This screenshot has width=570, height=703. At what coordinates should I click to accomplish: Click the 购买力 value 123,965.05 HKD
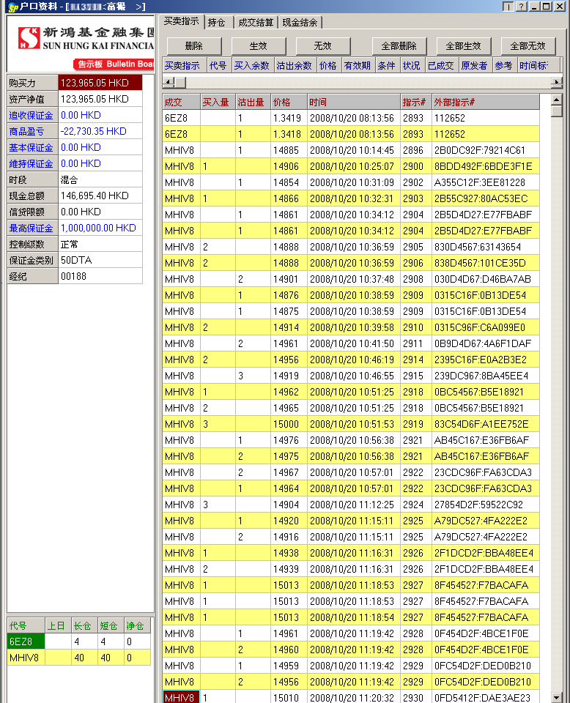[100, 83]
